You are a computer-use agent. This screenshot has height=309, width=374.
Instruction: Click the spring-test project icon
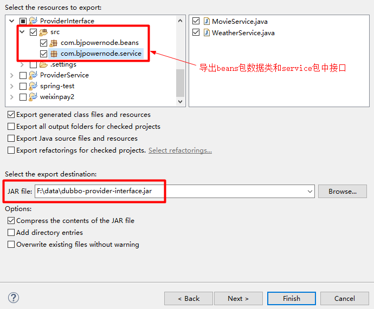[x=34, y=86]
